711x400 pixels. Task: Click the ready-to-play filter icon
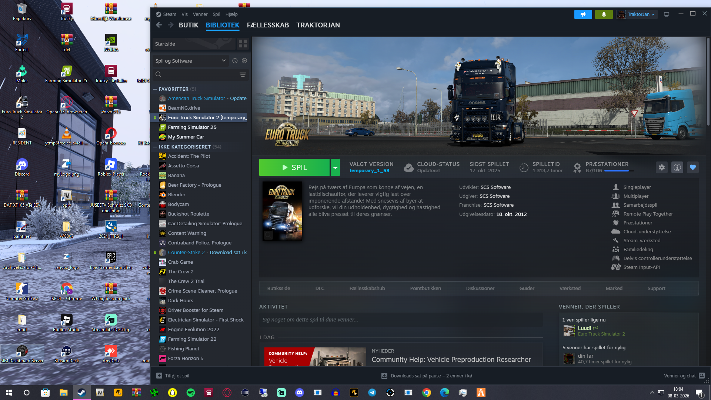244,61
